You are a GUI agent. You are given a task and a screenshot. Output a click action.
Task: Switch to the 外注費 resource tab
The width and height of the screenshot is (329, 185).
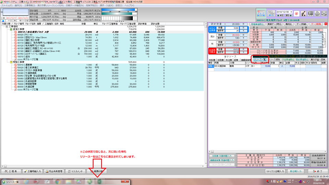(229, 60)
